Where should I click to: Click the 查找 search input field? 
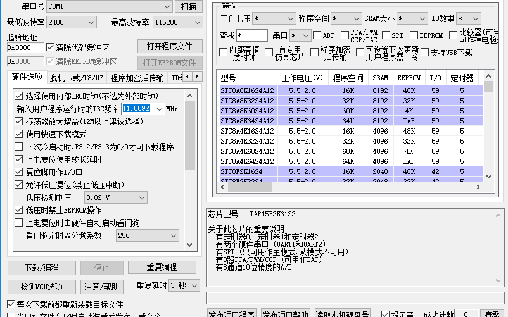tap(252, 35)
